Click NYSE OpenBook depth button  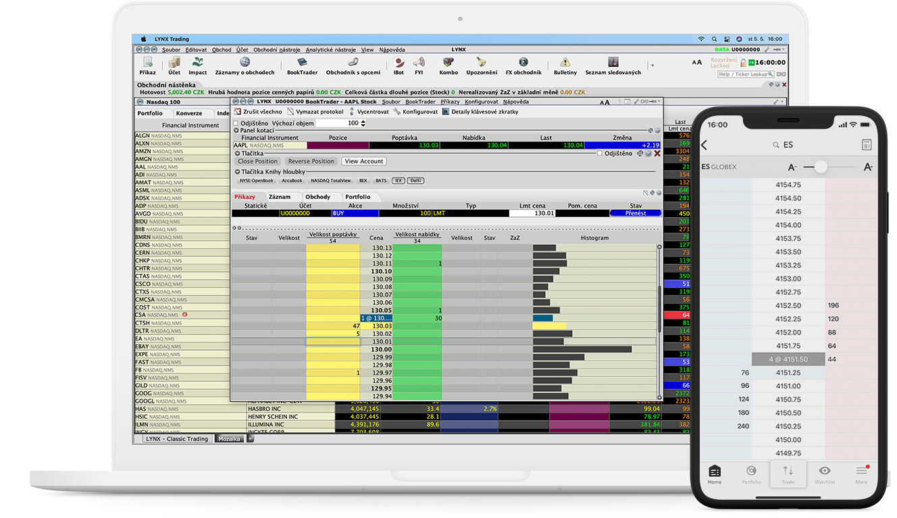tap(257, 181)
